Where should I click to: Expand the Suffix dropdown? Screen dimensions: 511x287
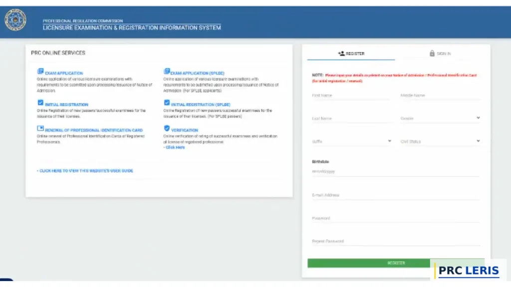352,142
